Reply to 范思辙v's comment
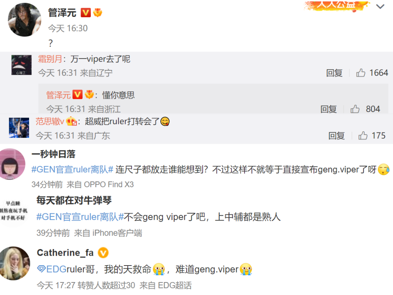393x295 pixels. [336, 136]
